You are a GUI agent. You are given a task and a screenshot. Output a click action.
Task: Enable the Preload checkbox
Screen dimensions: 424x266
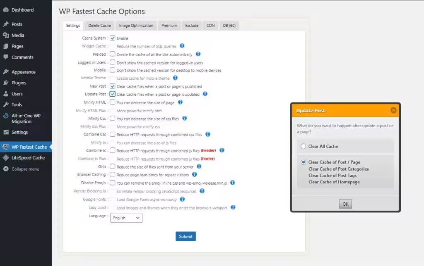[x=113, y=54]
